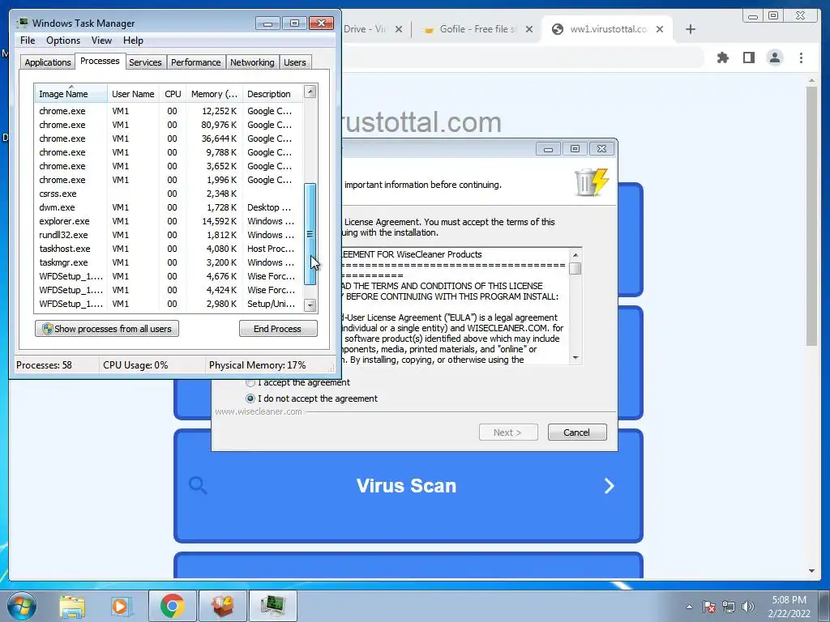830x622 pixels.
Task: Switch to the Applications tab
Action: pyautogui.click(x=48, y=62)
